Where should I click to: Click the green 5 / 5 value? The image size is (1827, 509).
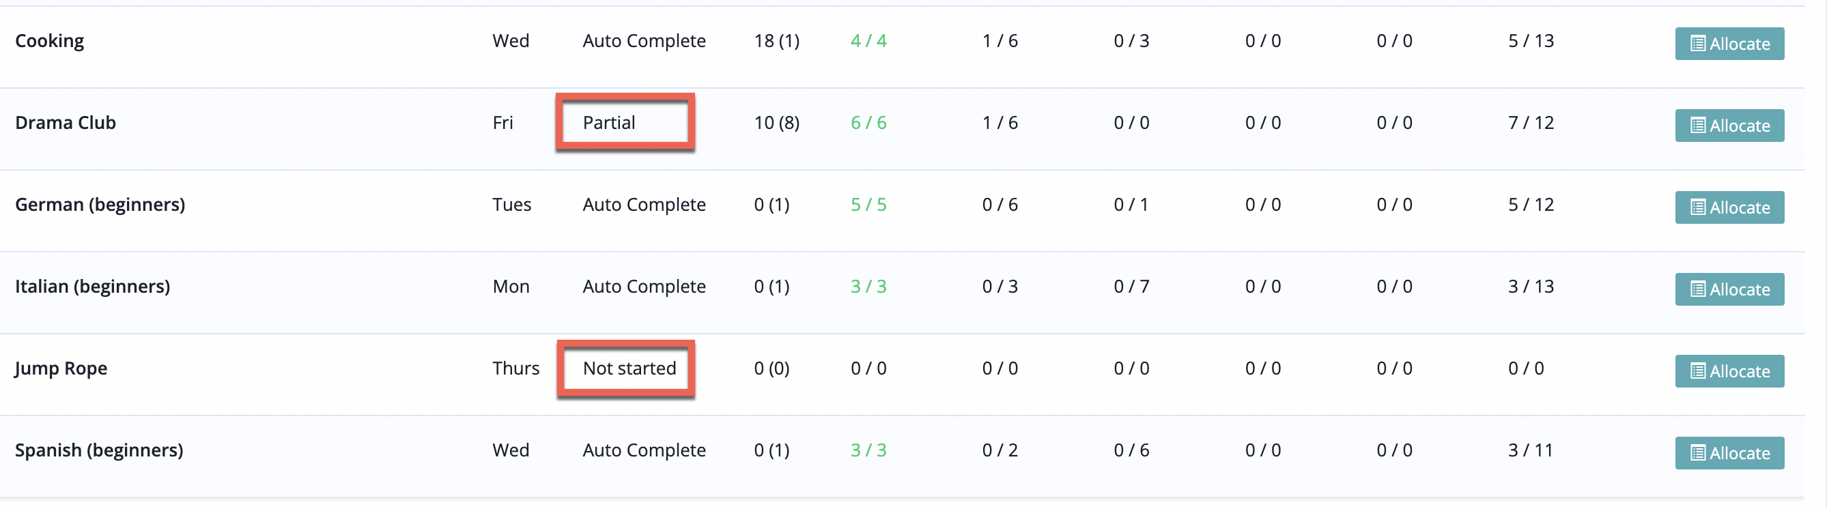coord(869,205)
